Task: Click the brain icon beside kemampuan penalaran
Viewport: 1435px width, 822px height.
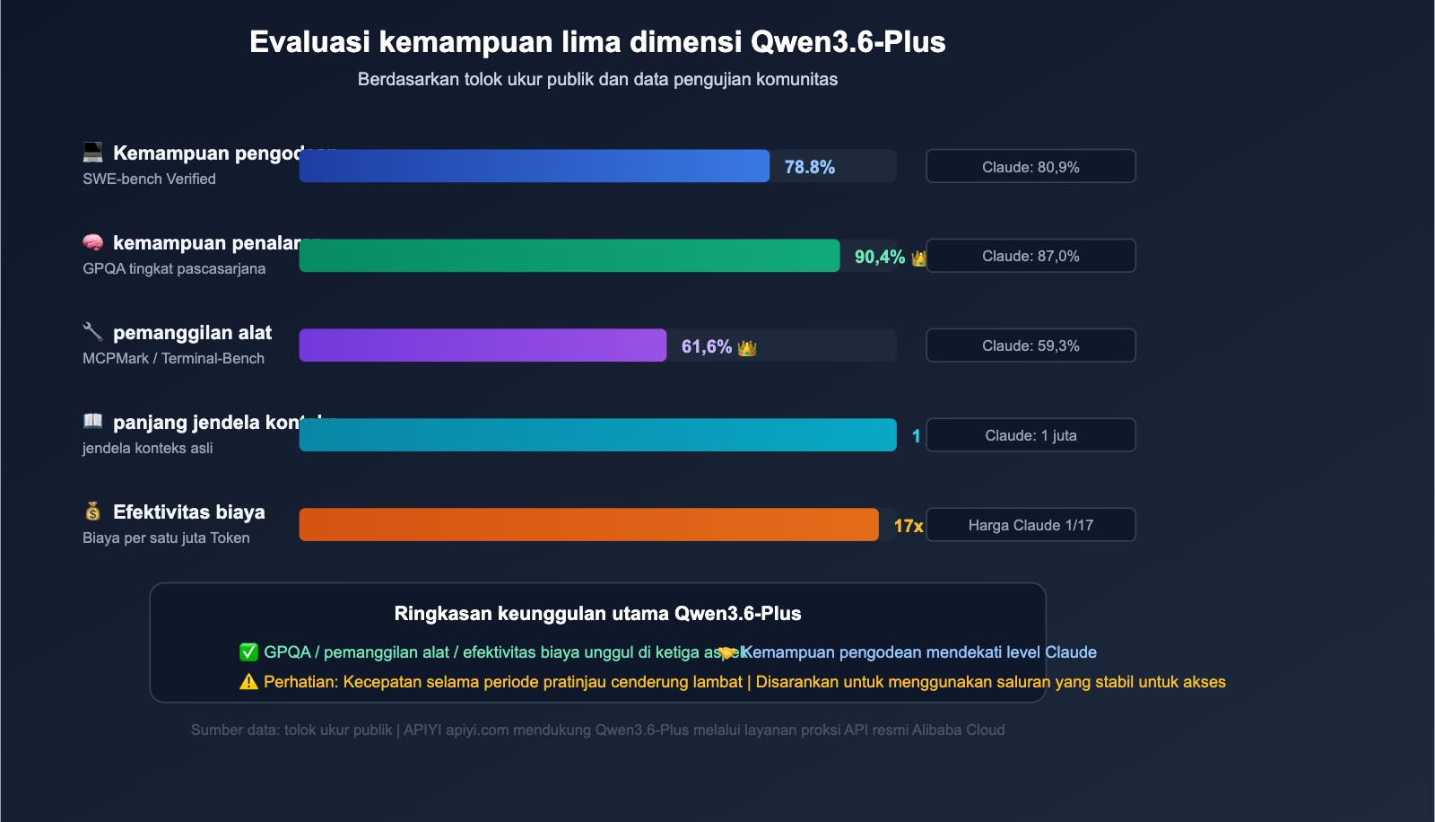Action: point(93,242)
